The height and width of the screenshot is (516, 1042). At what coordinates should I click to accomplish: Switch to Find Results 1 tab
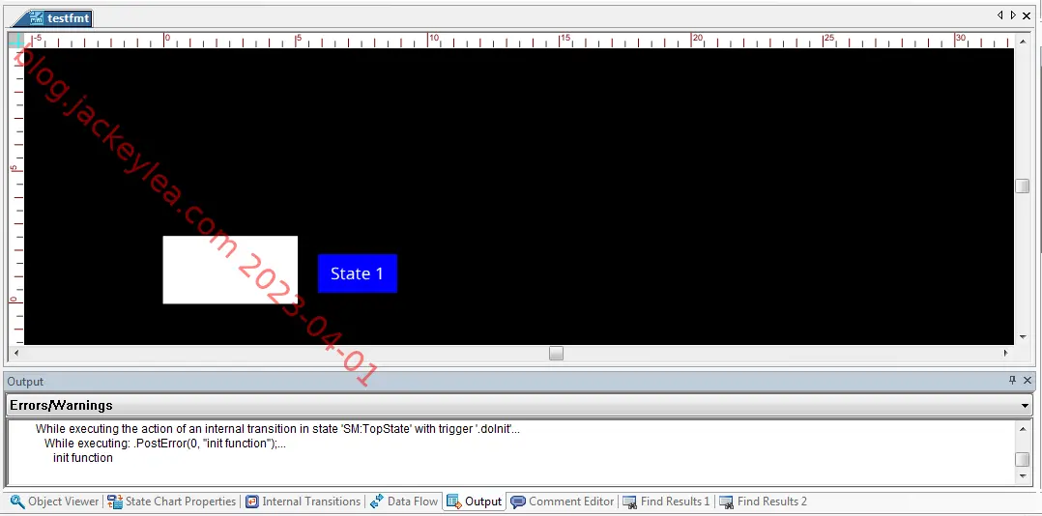[666, 502]
